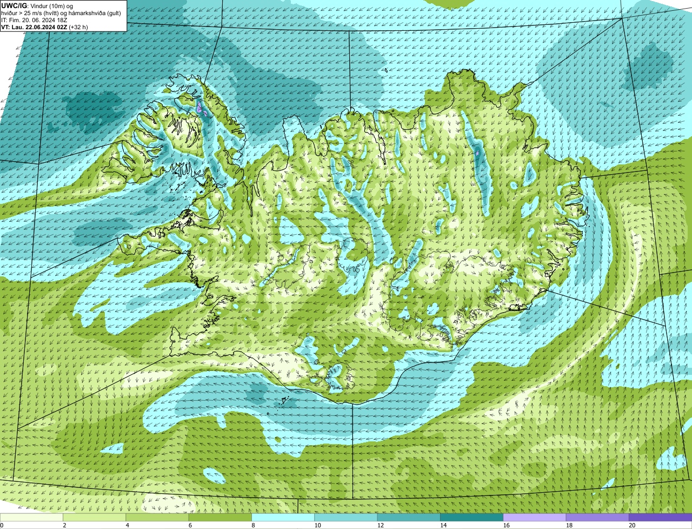692x529 pixels.
Task: Click the '12' scale label
Action: coord(380,525)
